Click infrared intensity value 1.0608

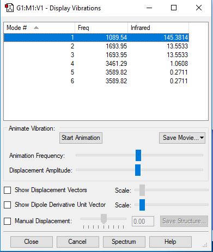point(179,64)
